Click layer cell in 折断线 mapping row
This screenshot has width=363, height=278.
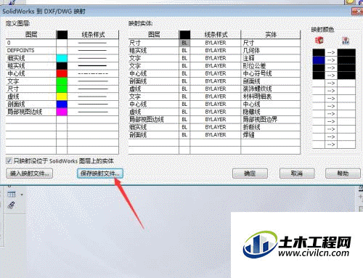[x=154, y=127]
